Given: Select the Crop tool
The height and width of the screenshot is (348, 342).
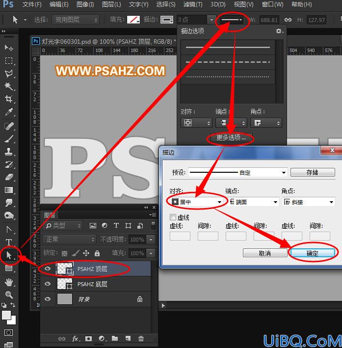Looking at the screenshot, I should click(9, 99).
